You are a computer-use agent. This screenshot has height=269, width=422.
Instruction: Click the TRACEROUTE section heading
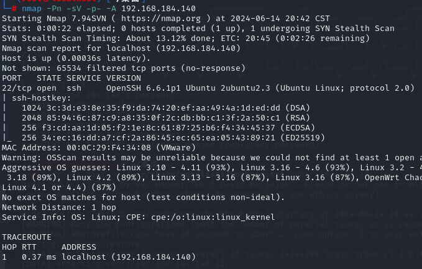[27, 237]
